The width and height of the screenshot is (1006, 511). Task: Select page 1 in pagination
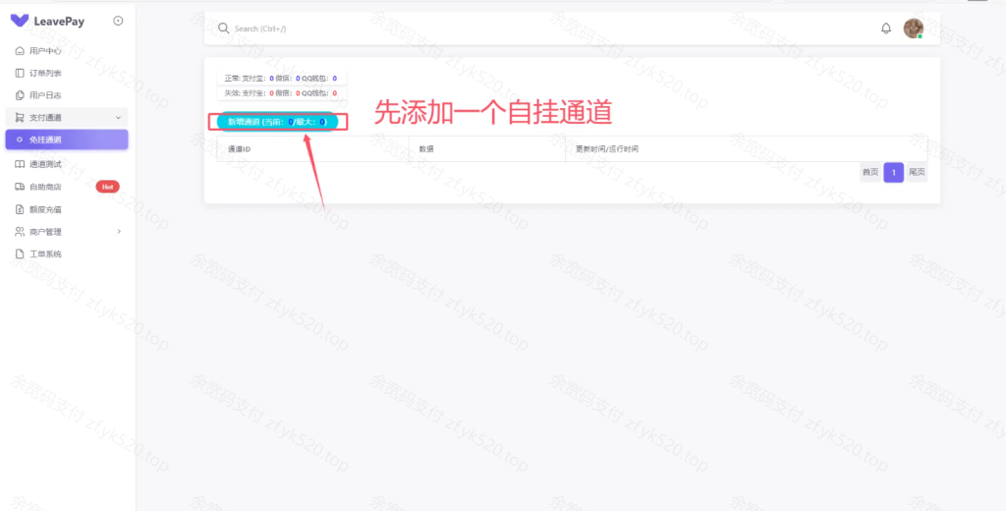point(893,172)
